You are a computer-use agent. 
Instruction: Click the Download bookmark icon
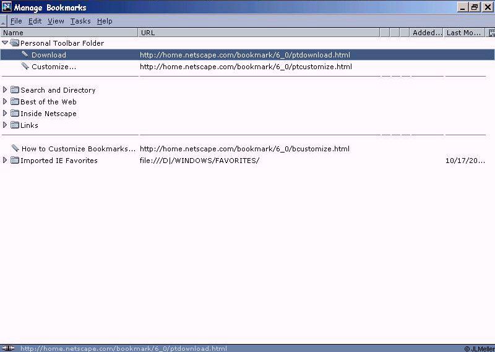[x=25, y=54]
